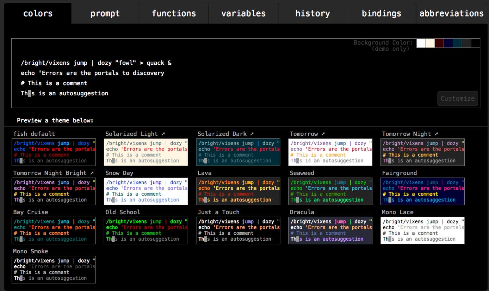View the variables tab
489x291 pixels.
(x=243, y=13)
